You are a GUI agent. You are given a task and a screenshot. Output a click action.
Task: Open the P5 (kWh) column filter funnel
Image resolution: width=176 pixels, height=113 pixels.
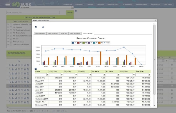[119, 75]
